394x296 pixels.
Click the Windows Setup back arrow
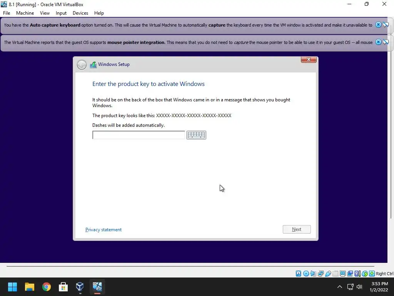pyautogui.click(x=82, y=65)
